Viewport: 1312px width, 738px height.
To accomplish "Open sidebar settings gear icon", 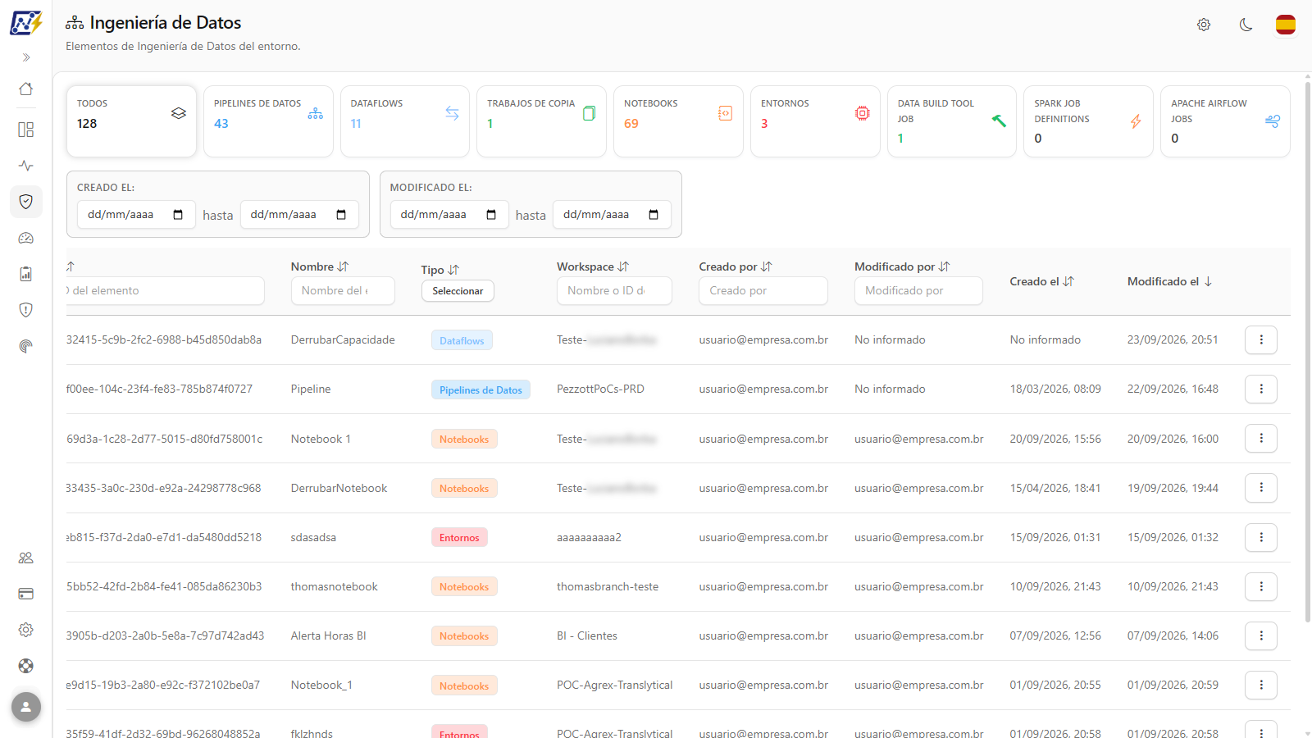I will (26, 630).
